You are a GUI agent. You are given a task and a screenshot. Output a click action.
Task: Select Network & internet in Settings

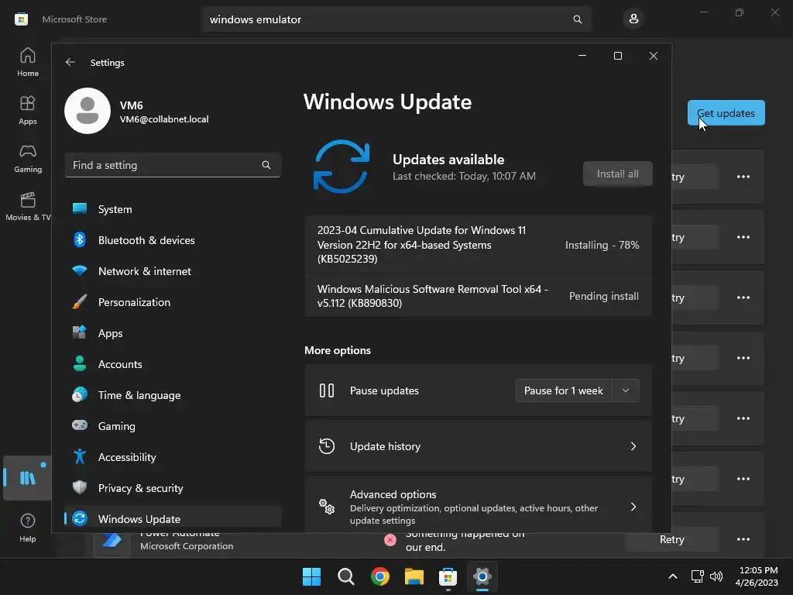[173, 271]
